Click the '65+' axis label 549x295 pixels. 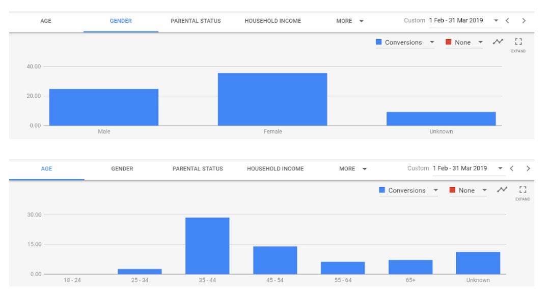click(x=410, y=280)
